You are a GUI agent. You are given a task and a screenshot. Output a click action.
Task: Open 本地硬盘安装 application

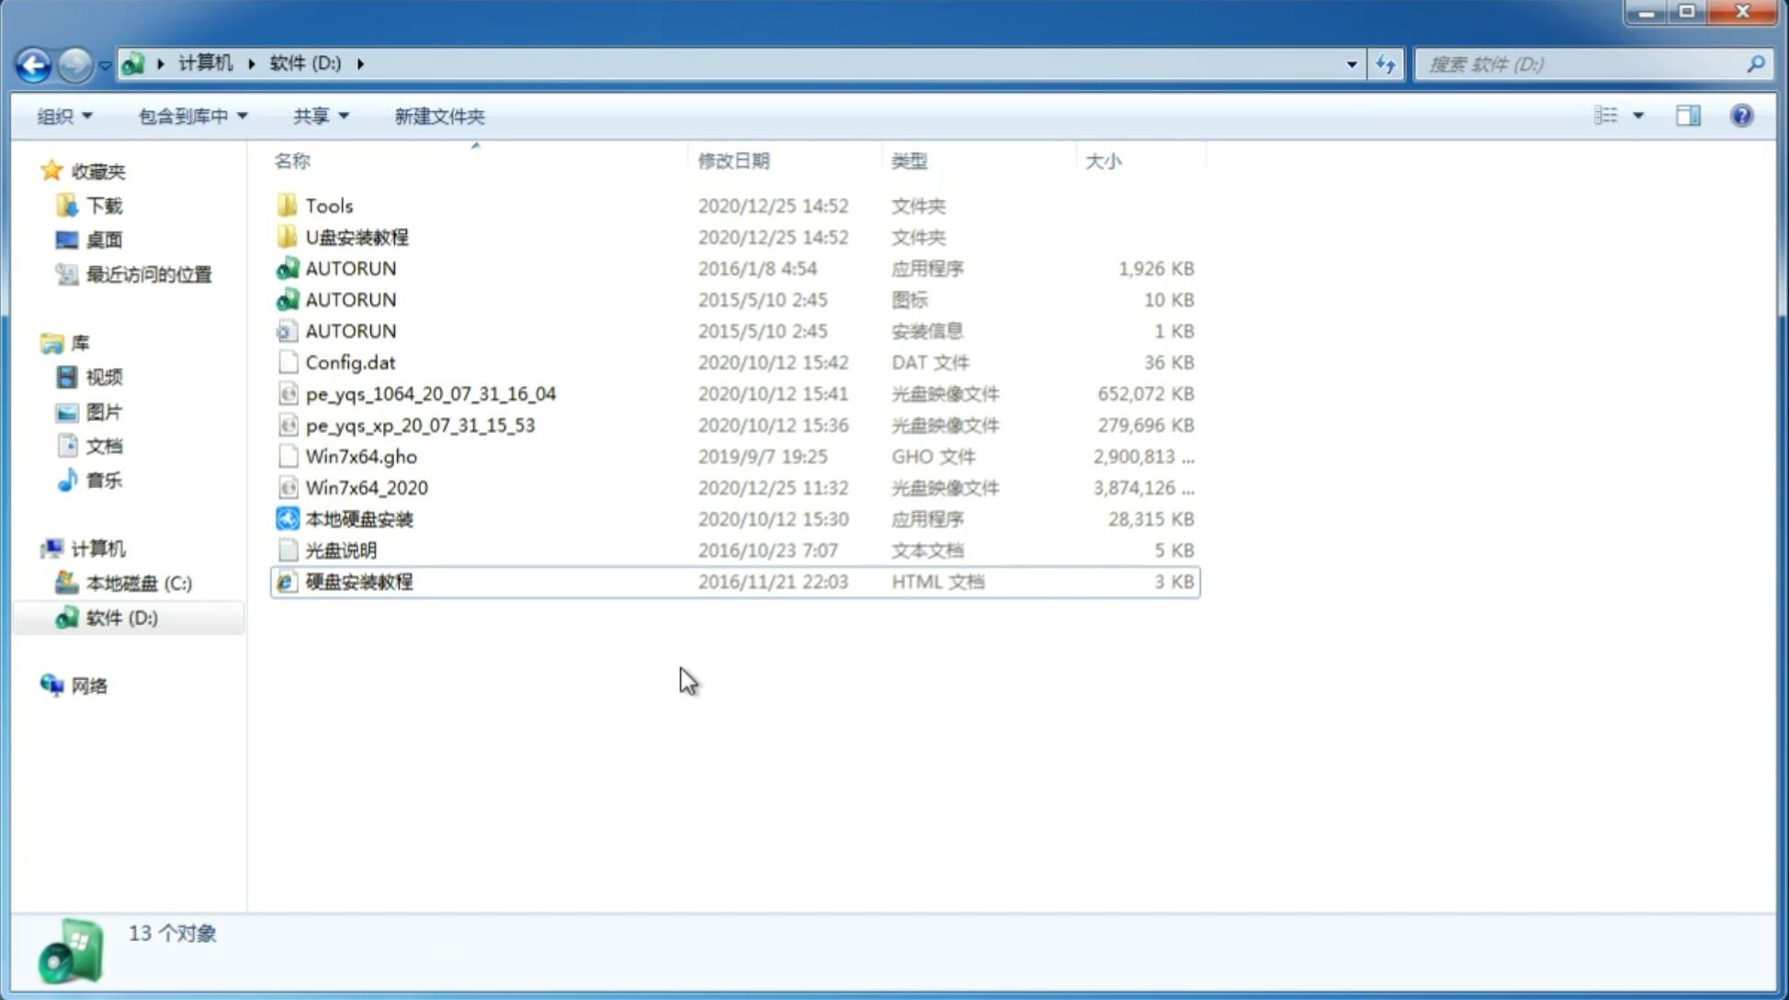coord(358,518)
